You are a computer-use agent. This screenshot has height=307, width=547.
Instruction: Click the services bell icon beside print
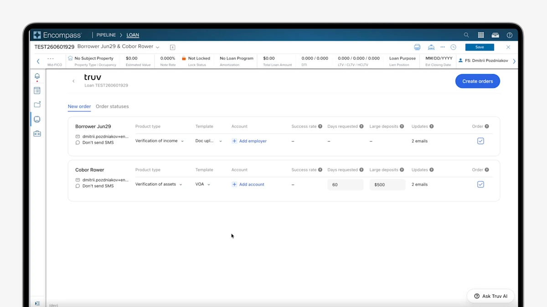click(431, 47)
